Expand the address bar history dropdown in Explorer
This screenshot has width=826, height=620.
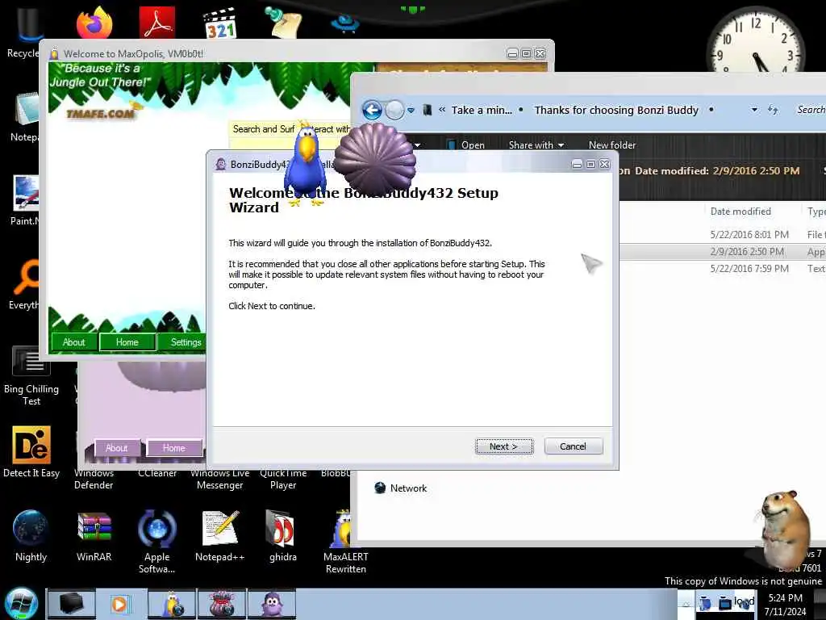point(754,110)
